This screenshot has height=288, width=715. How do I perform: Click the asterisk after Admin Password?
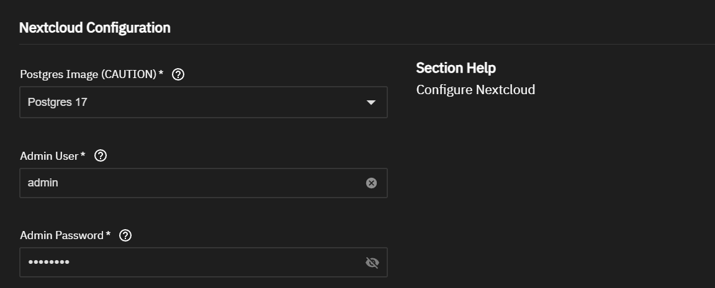tap(108, 235)
